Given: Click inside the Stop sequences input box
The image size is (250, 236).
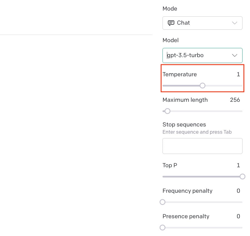Looking at the screenshot, I should (x=202, y=146).
